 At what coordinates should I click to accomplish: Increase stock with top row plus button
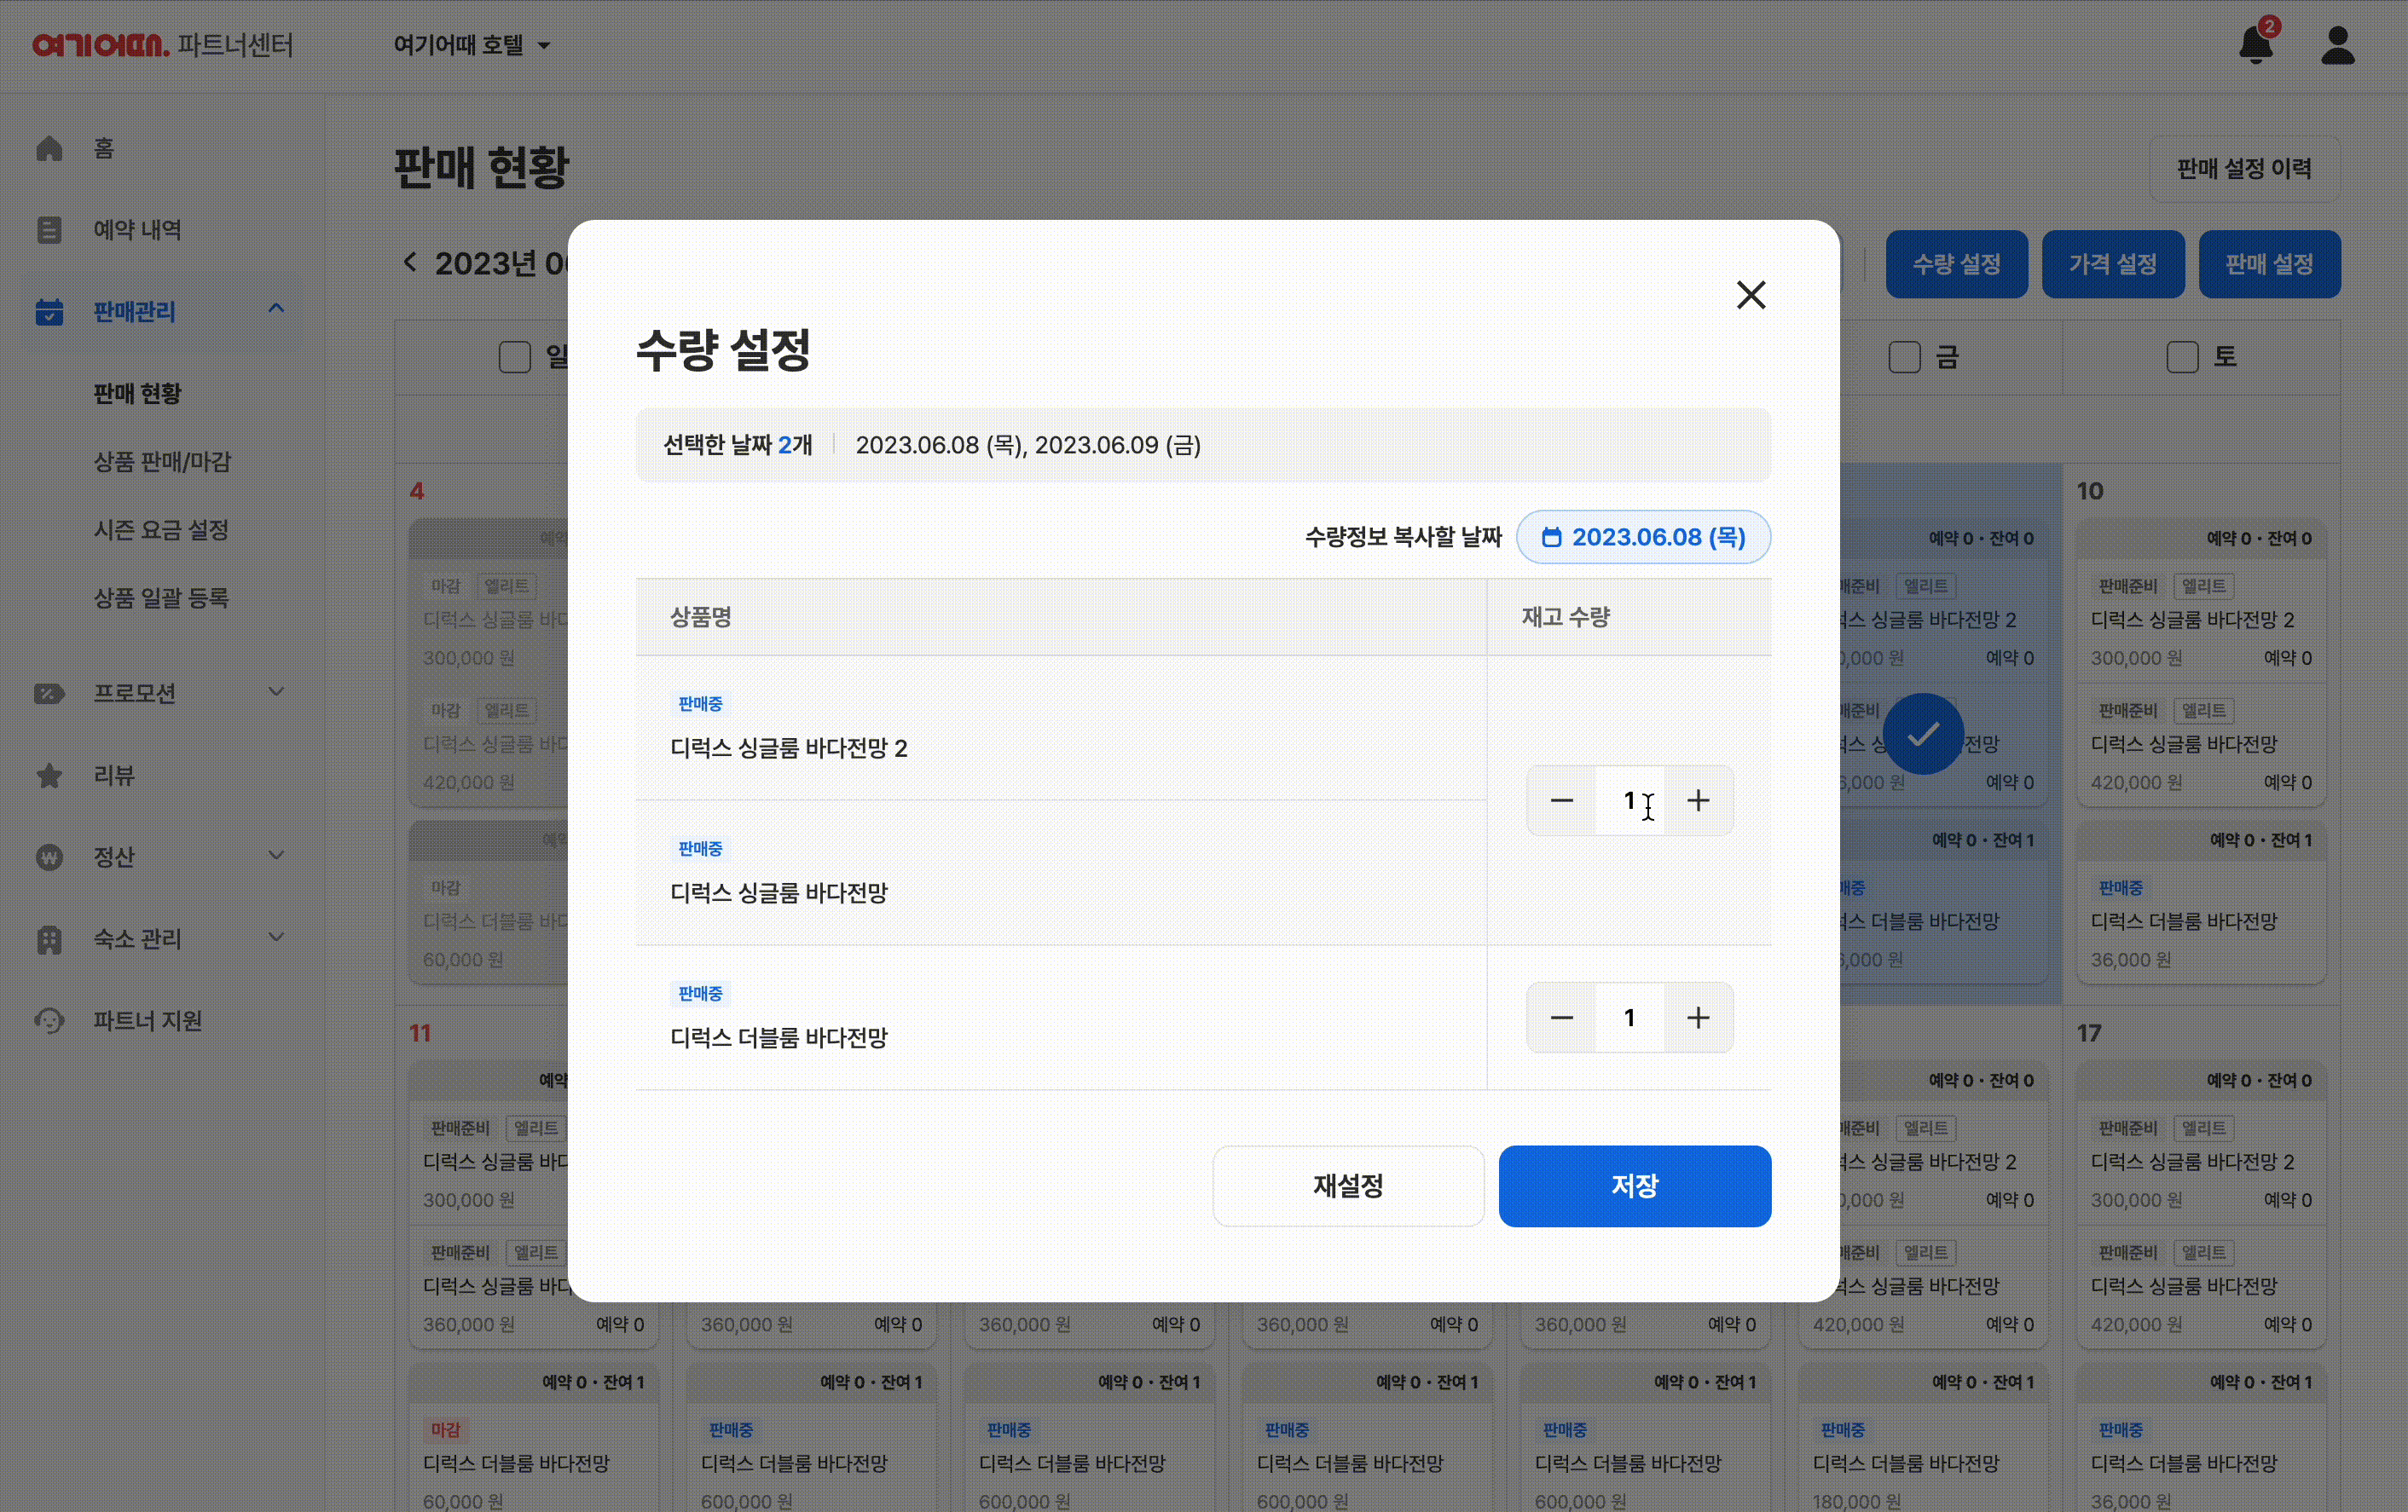tap(1698, 800)
